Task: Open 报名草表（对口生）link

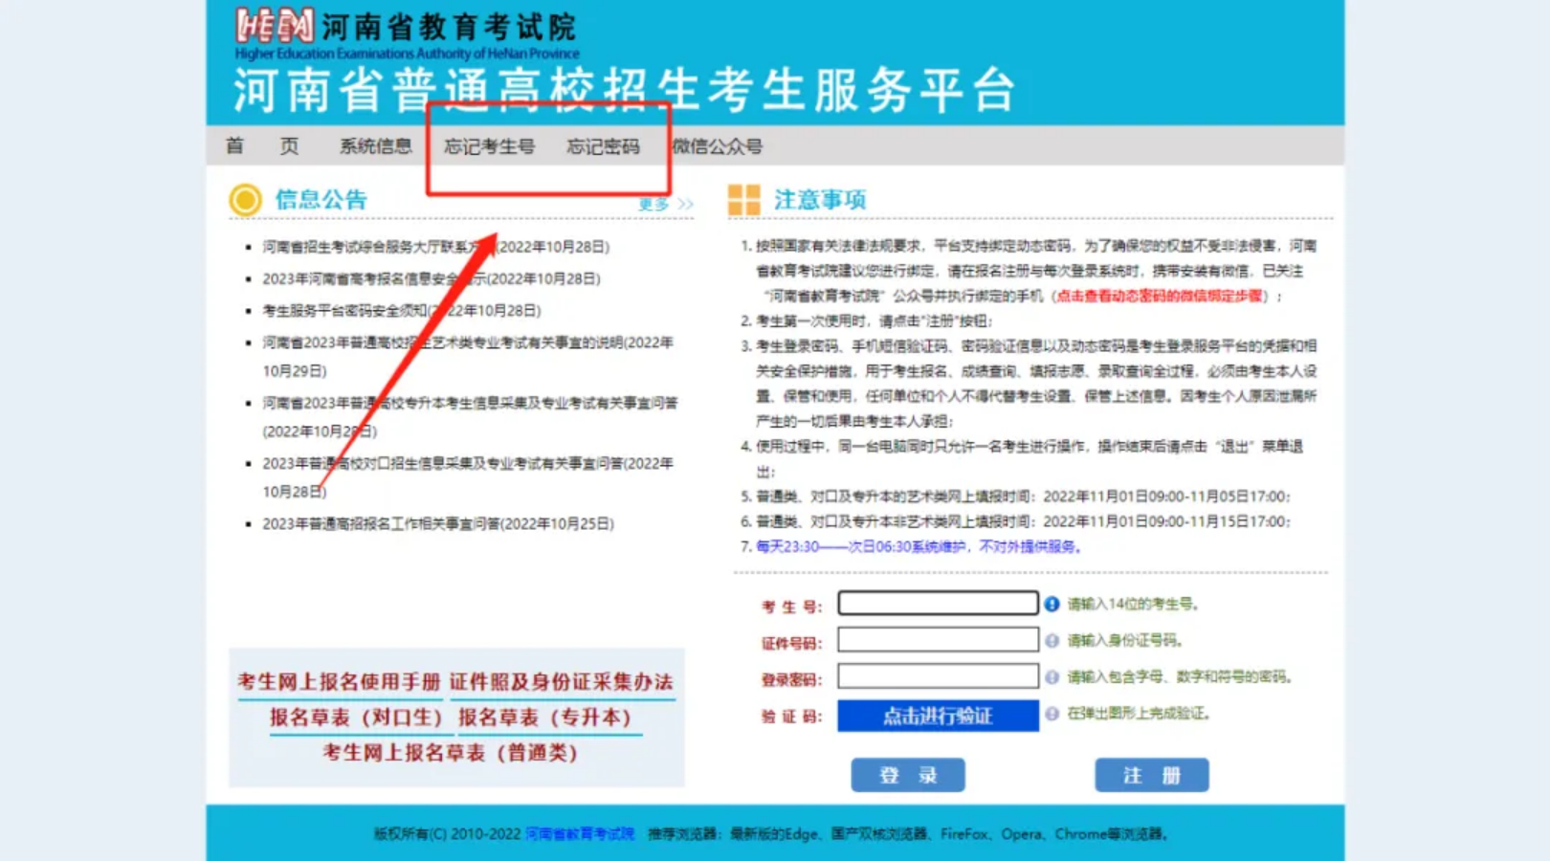Action: [x=355, y=717]
